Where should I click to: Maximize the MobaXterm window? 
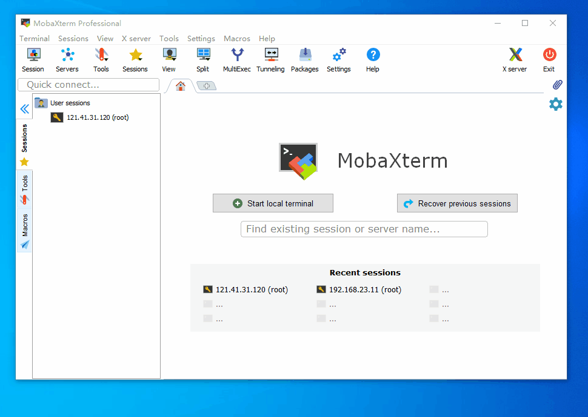525,23
